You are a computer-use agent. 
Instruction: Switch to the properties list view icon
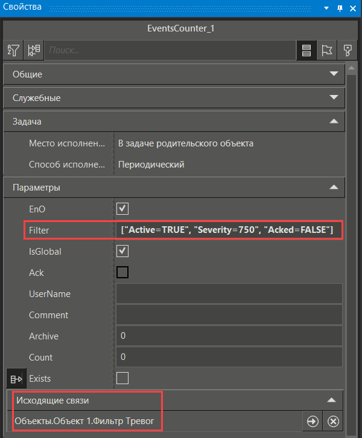point(306,50)
